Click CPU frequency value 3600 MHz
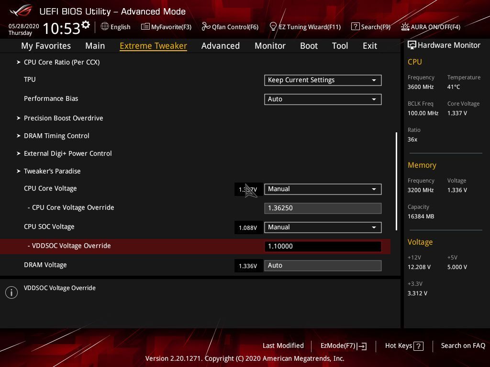 [421, 87]
